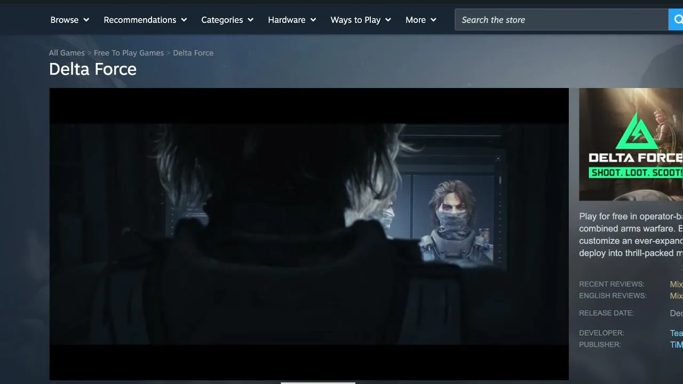Click the 'ENGLISH REVIEWS:' label
Viewport: 683px width, 384px height.
click(x=613, y=296)
